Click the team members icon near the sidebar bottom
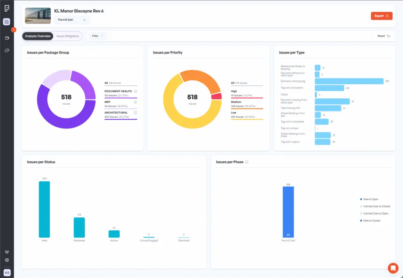The image size is (403, 278). [6, 251]
